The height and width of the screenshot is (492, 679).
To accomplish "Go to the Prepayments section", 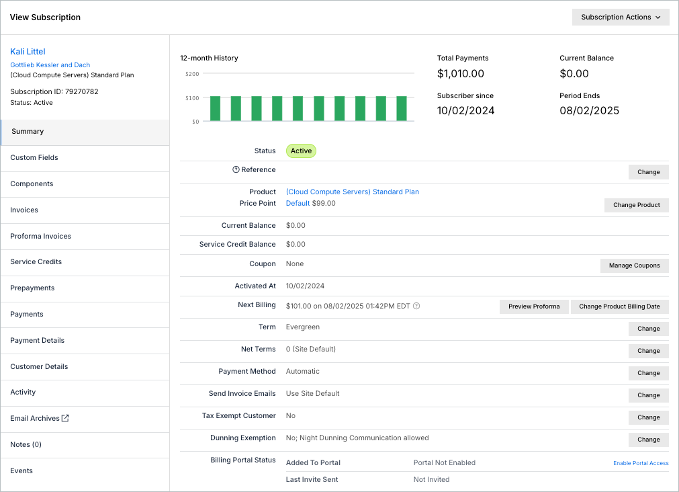I will coord(85,289).
